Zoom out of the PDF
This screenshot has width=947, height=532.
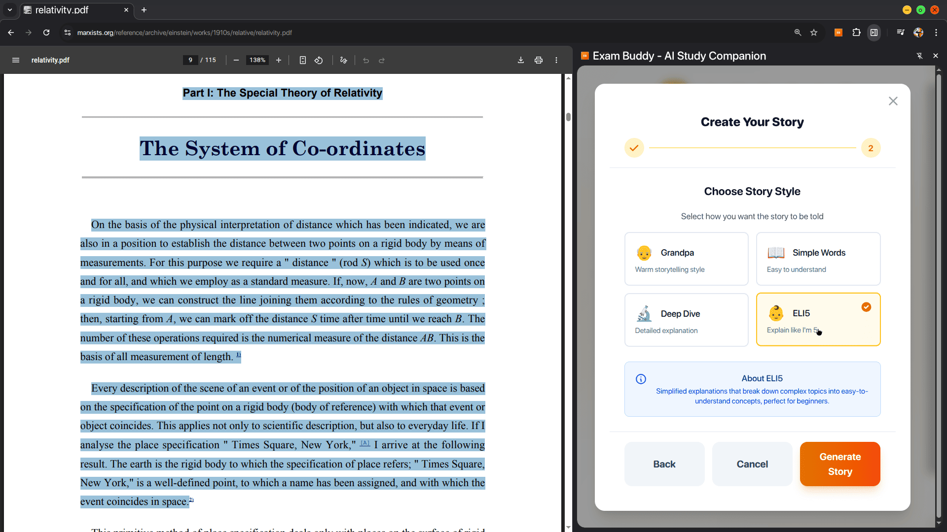pos(236,60)
